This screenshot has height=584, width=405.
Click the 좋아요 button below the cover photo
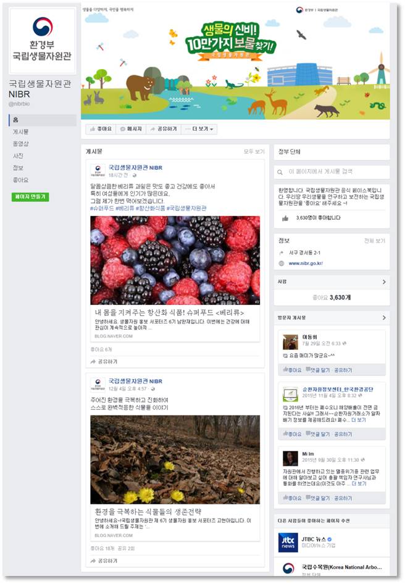click(101, 129)
